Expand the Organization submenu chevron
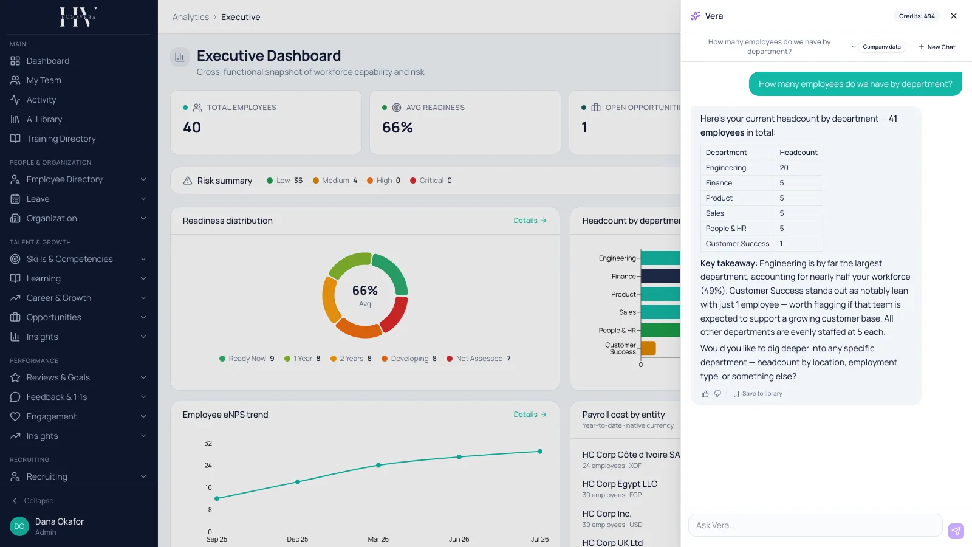The height and width of the screenshot is (547, 972). 143,218
